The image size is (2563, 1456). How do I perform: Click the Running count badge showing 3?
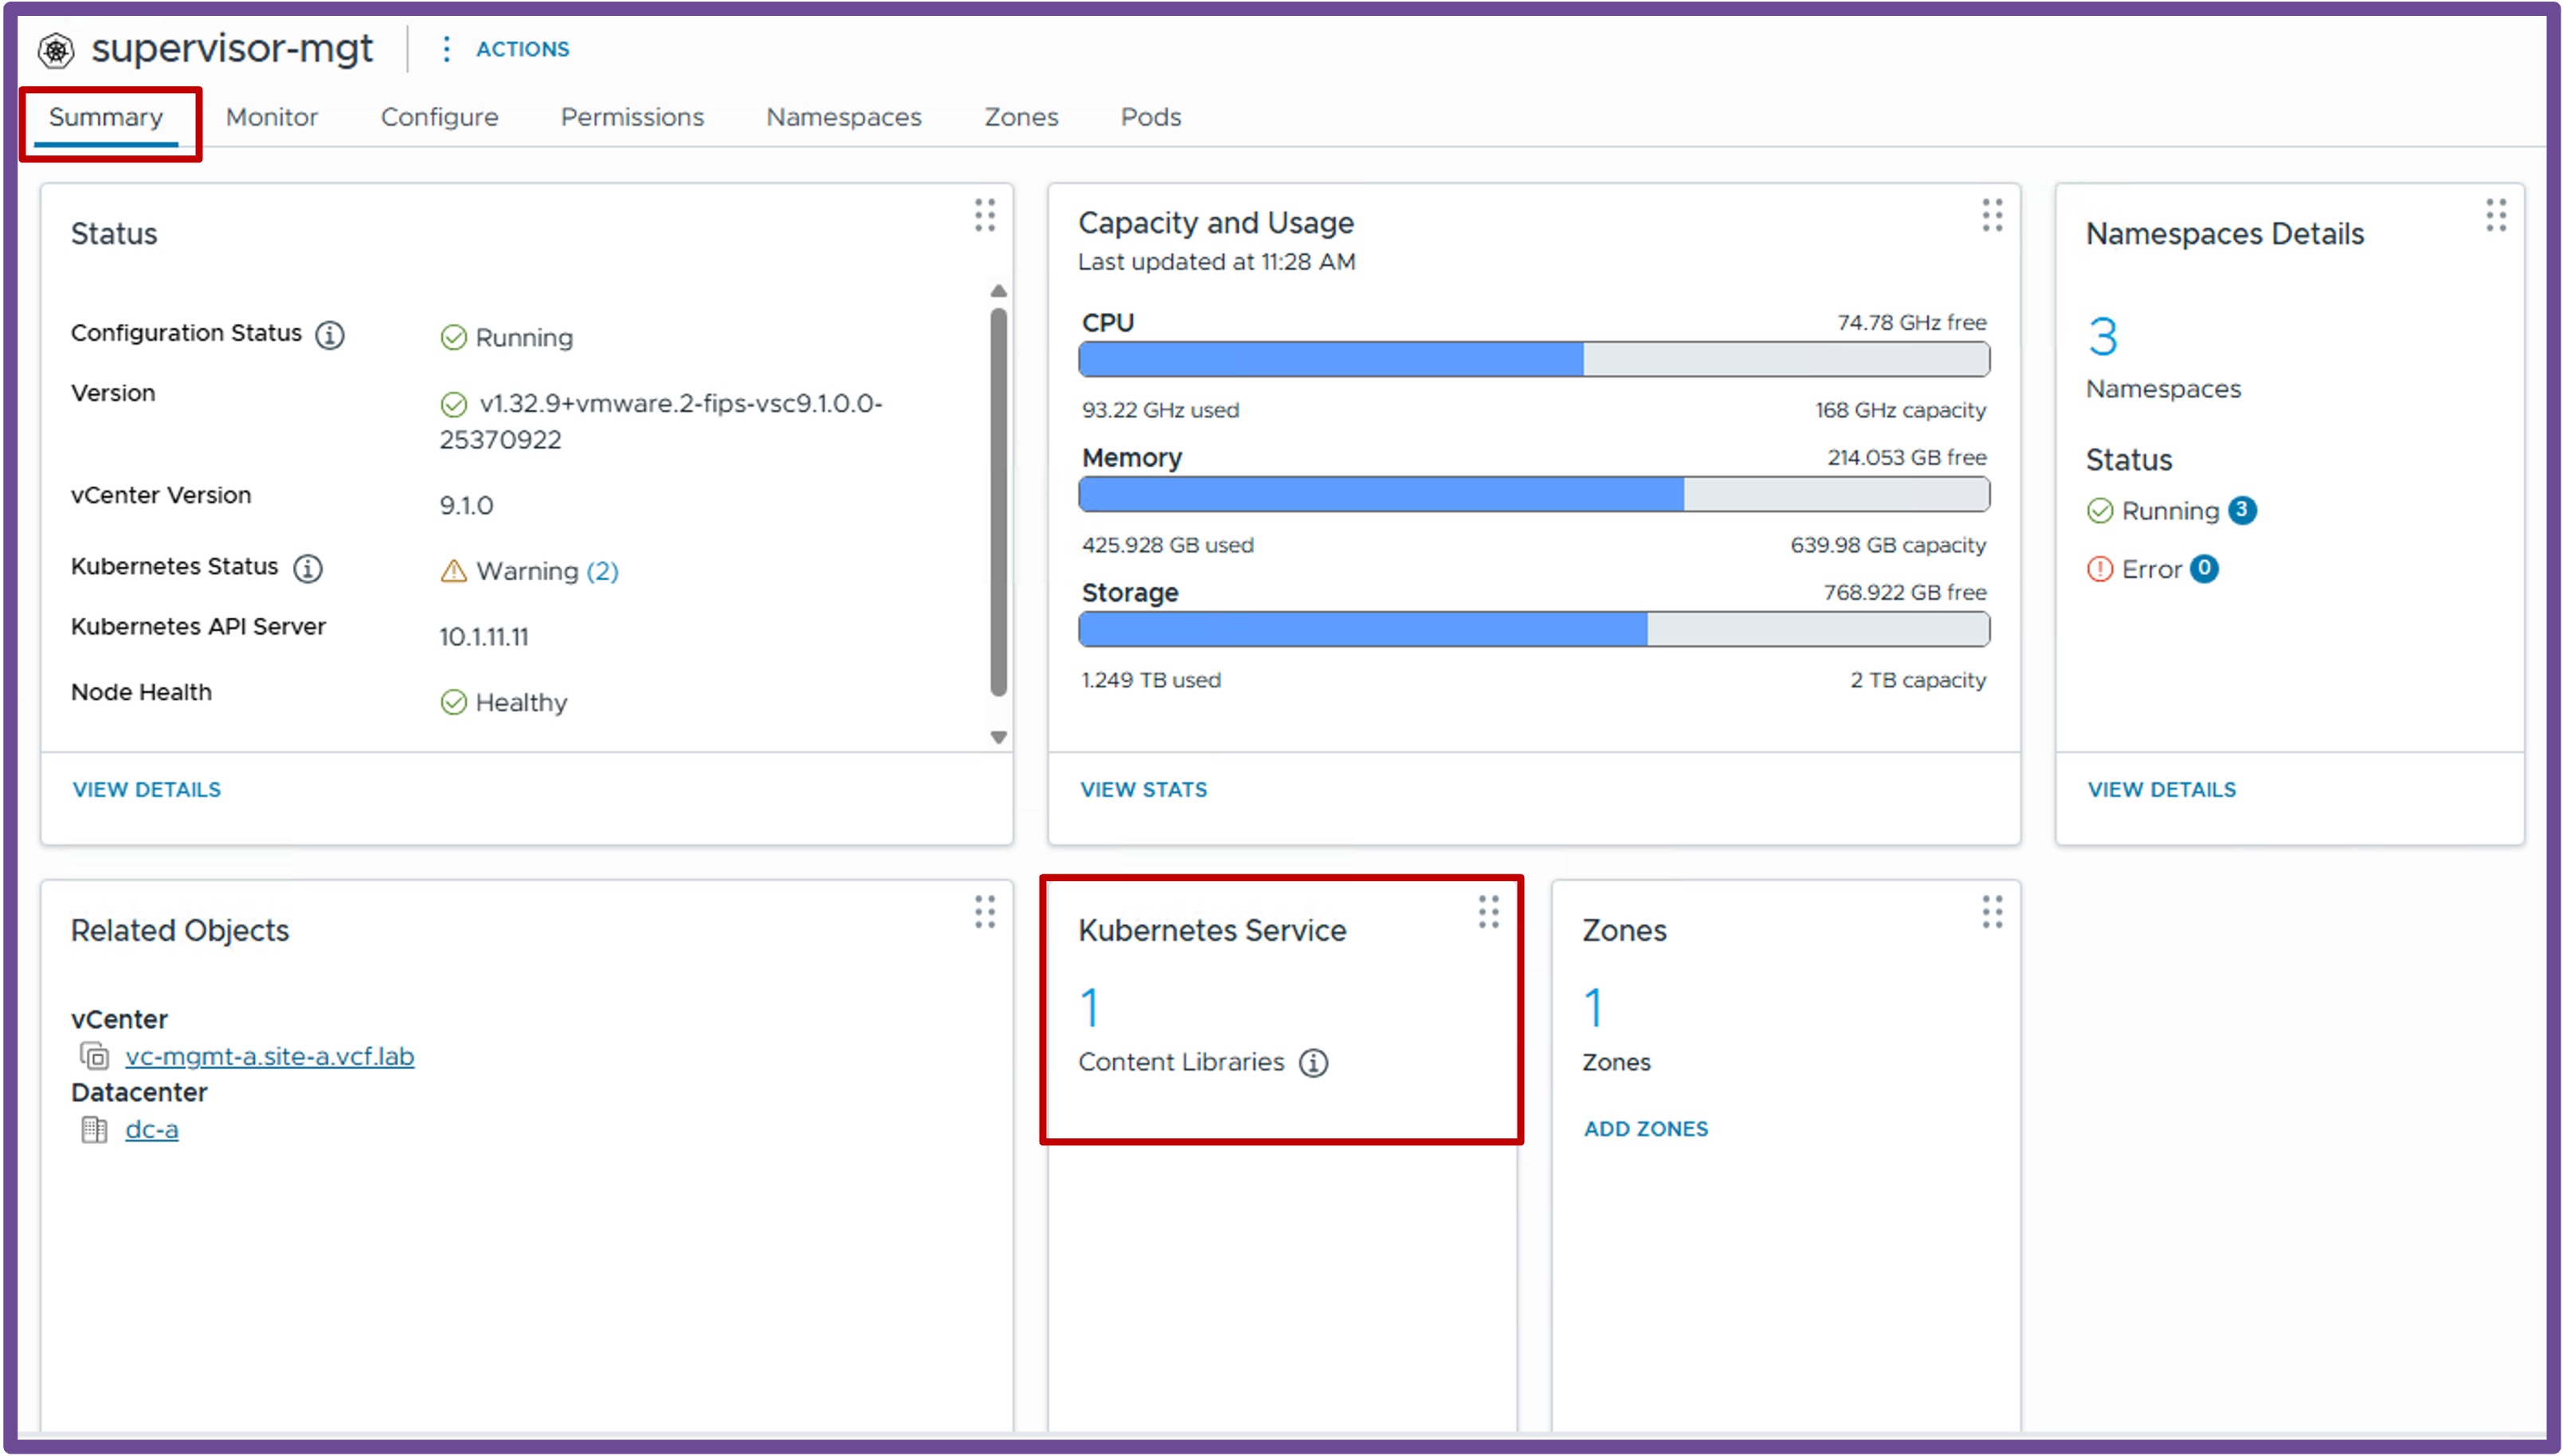tap(2242, 510)
